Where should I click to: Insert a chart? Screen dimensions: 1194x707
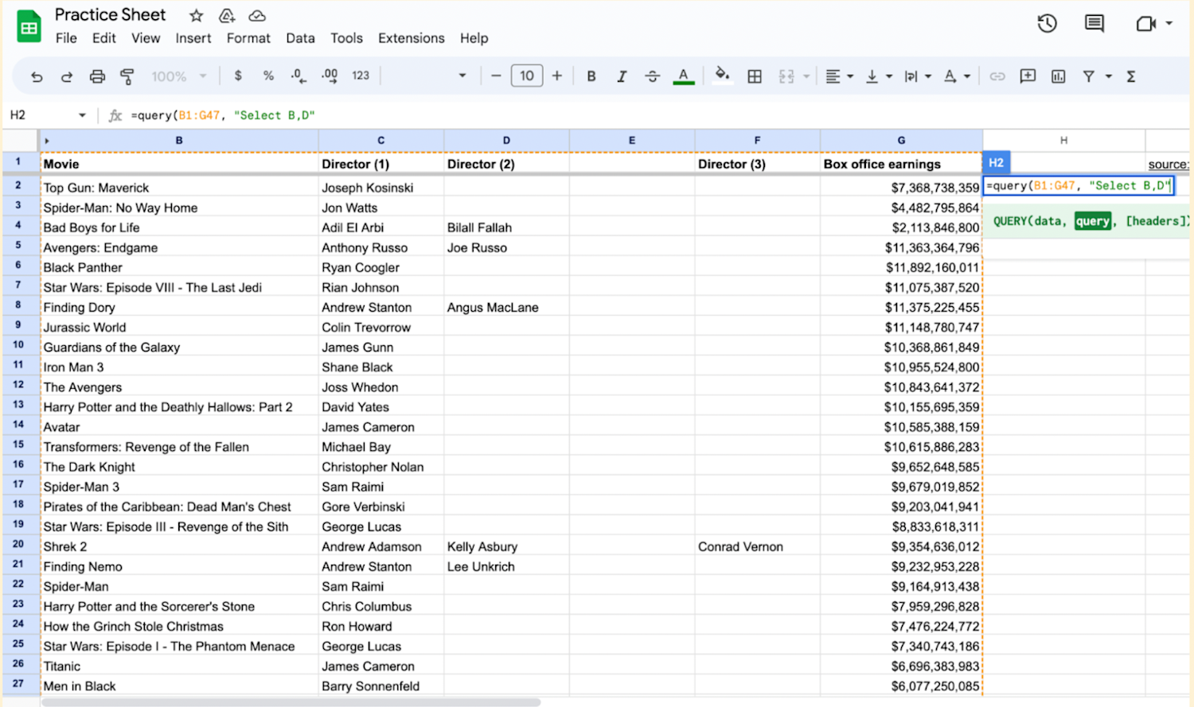[x=1058, y=76]
